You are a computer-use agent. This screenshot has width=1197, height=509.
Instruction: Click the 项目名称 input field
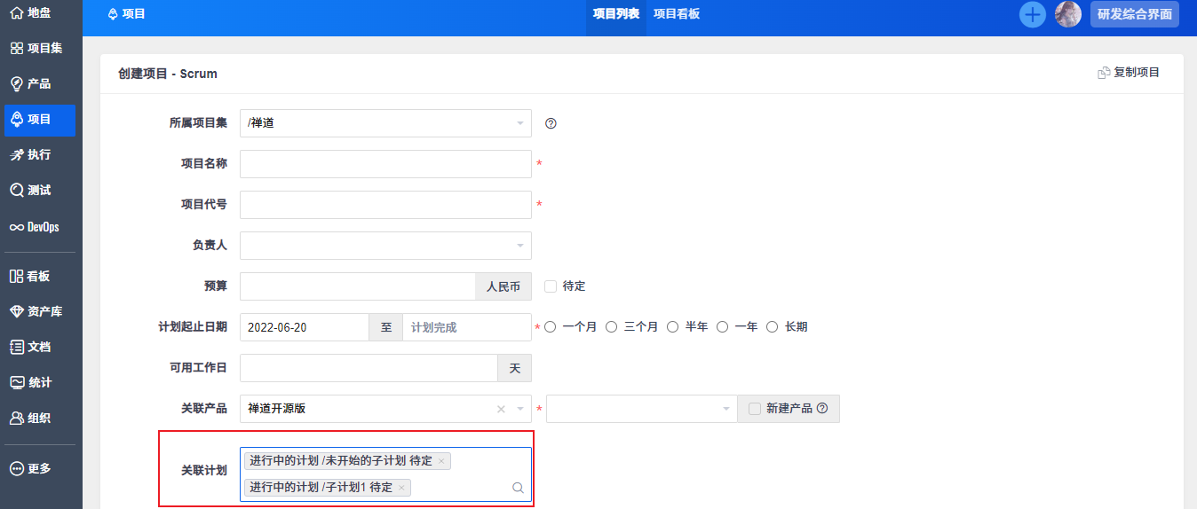click(x=385, y=164)
